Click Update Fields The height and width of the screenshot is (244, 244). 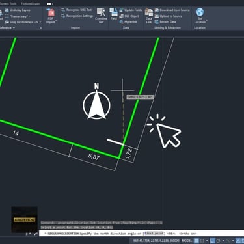click(131, 10)
